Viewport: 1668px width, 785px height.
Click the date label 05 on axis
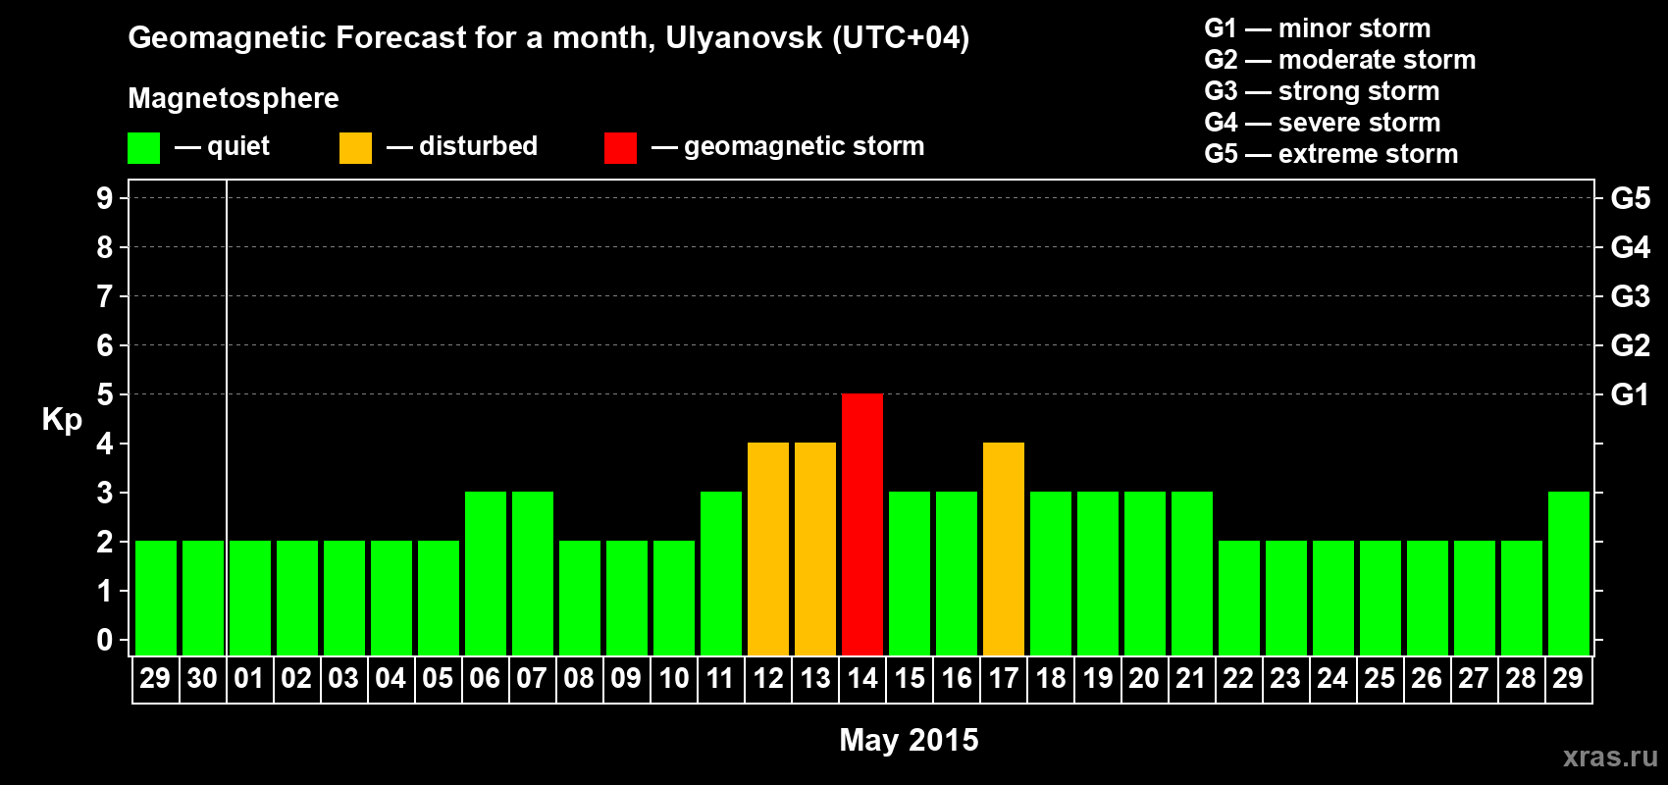click(438, 678)
